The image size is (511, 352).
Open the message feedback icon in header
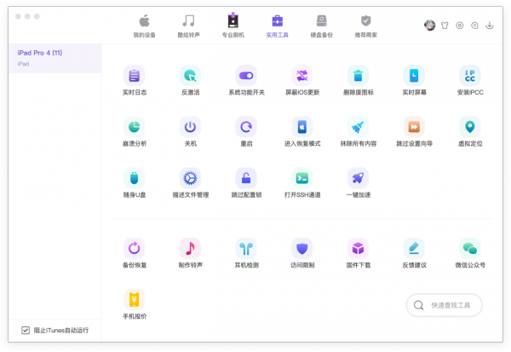click(x=475, y=26)
